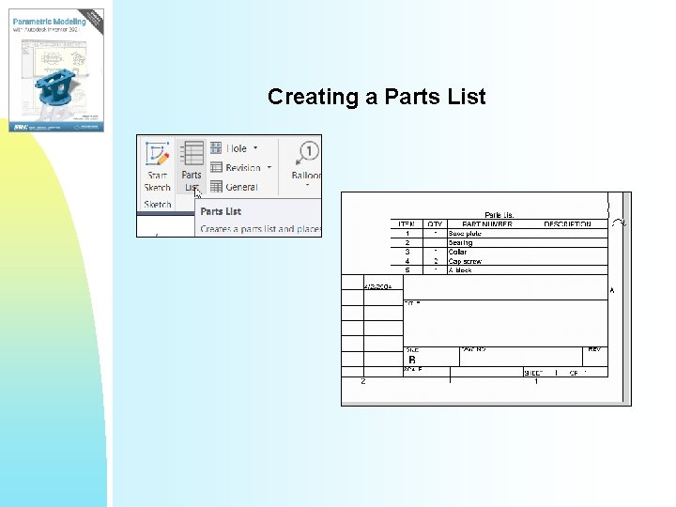Click the Revision table icon
Image resolution: width=676 pixels, height=507 pixels.
tap(216, 167)
